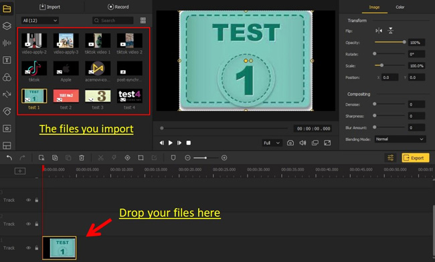Image resolution: width=435 pixels, height=262 pixels.
Task: Click the select tool icon in toolbar
Action: [41, 158]
